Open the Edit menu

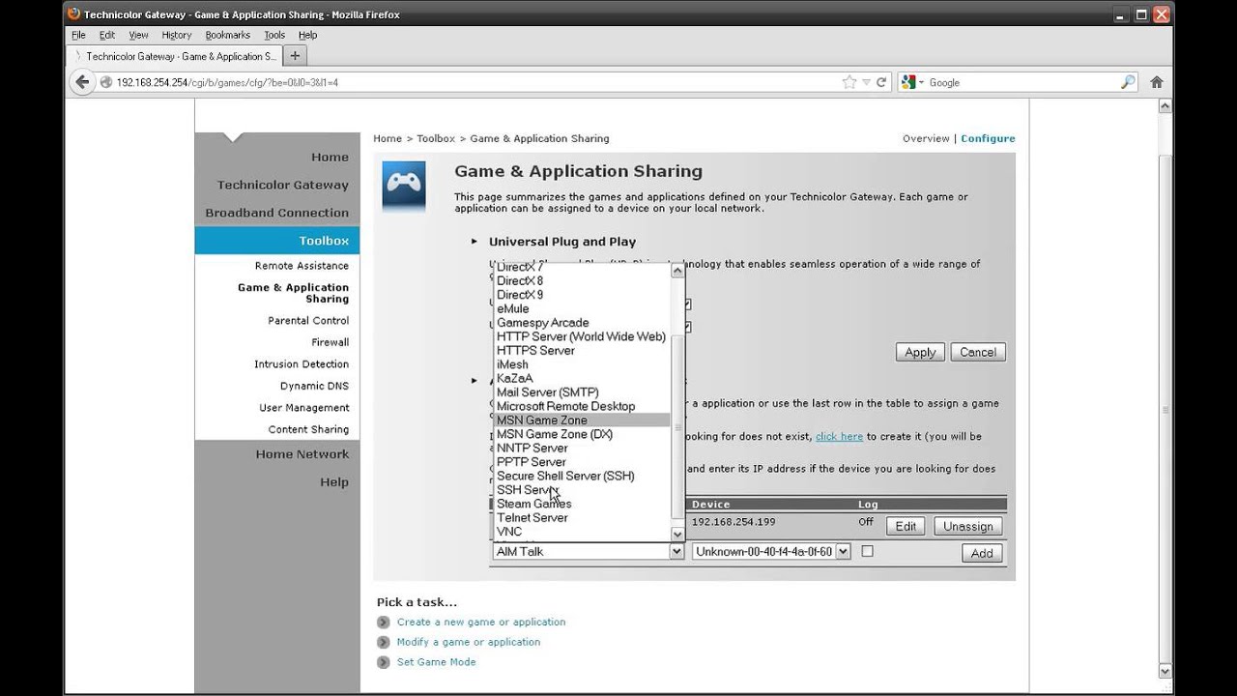coord(107,35)
